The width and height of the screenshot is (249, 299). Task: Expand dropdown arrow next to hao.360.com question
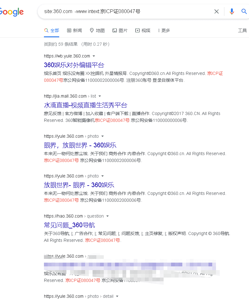click(x=108, y=216)
